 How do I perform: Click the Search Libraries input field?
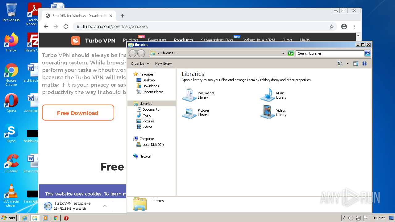point(330,53)
